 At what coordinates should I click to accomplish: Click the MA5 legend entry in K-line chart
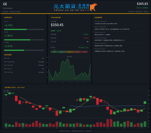pyautogui.click(x=6, y=91)
